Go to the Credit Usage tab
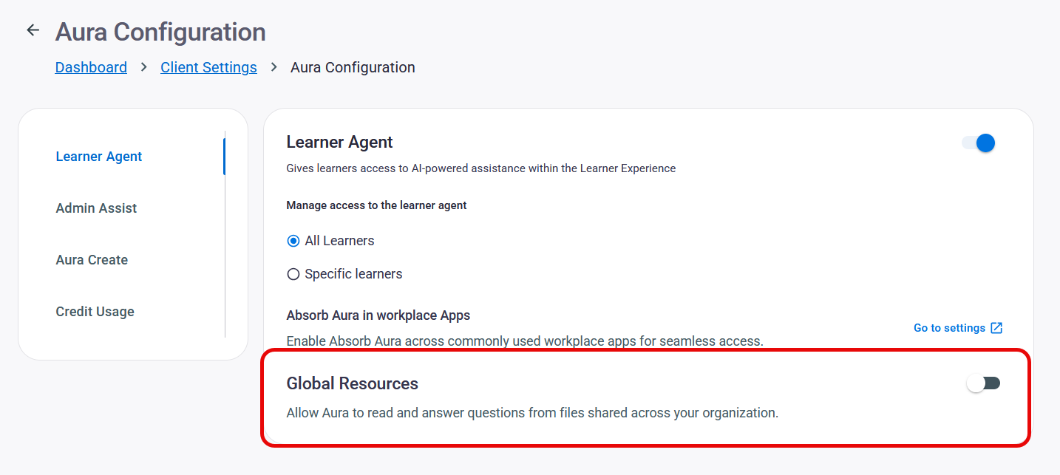 95,312
